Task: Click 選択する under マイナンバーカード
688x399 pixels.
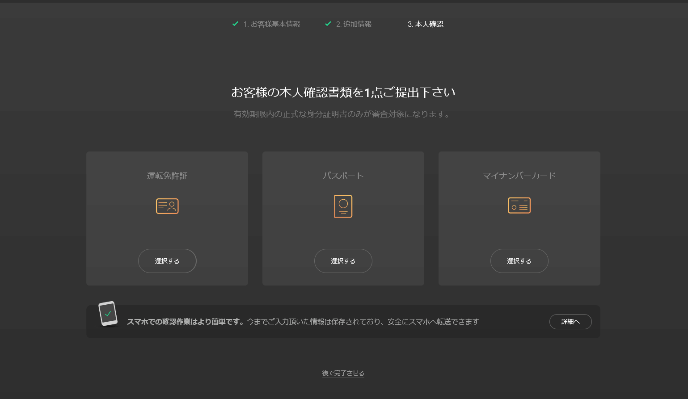Action: point(519,260)
